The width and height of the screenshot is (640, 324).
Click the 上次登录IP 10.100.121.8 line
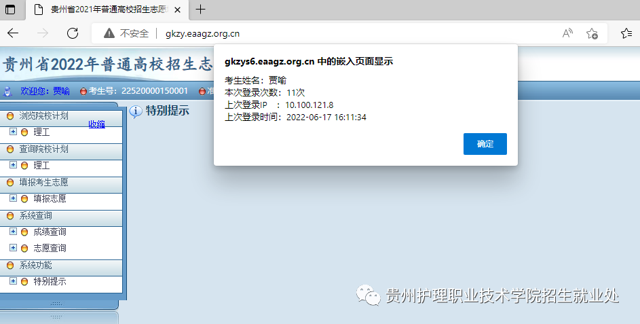(x=279, y=105)
